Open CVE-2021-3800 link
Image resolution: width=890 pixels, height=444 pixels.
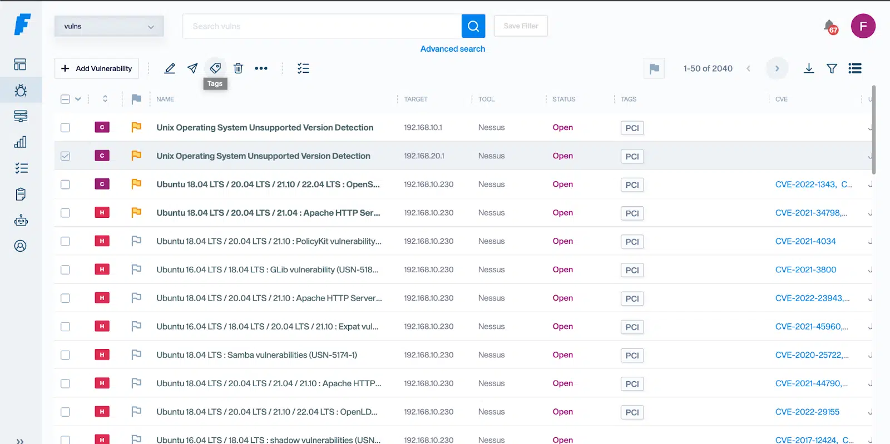(x=805, y=270)
